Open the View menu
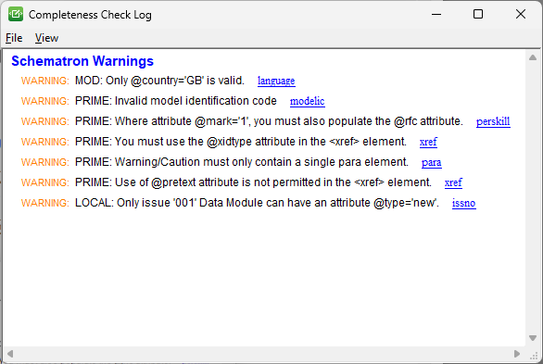Viewport: 543px width, 364px height. 46,38
